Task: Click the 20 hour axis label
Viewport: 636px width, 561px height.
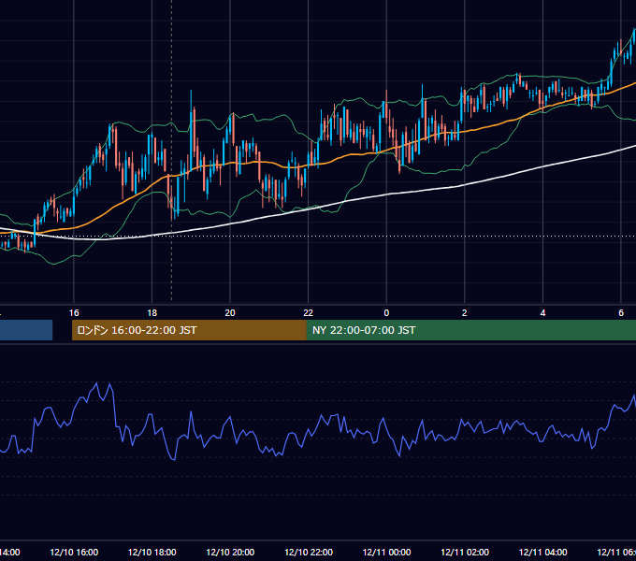Action: click(x=230, y=313)
